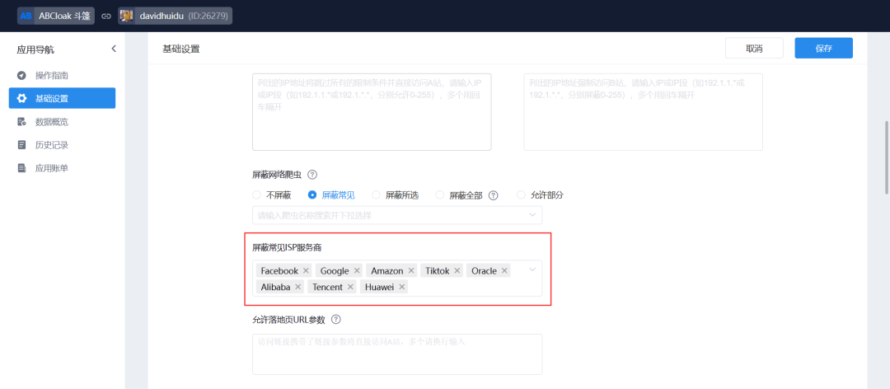Viewport: 890px width, 389px height.
Task: Click help icon beside 屏蔽全部
Action: [x=494, y=194]
